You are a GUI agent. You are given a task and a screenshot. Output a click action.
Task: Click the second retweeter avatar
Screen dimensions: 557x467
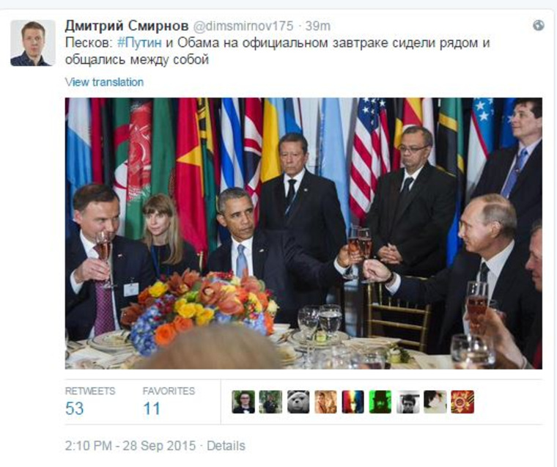(270, 402)
